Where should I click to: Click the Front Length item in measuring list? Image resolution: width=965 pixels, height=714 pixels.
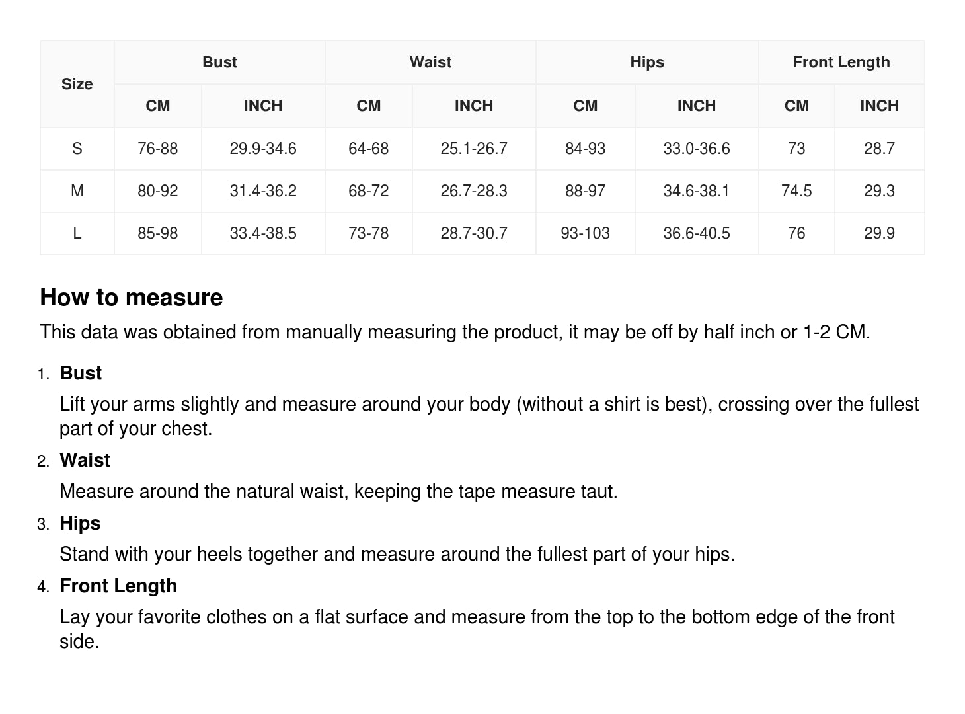coord(118,586)
